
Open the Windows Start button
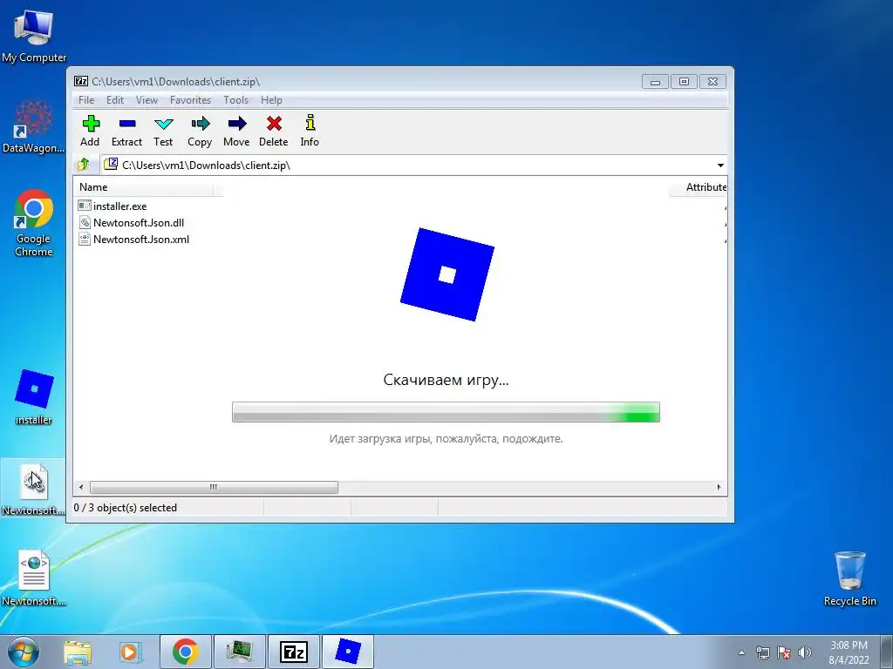point(24,652)
